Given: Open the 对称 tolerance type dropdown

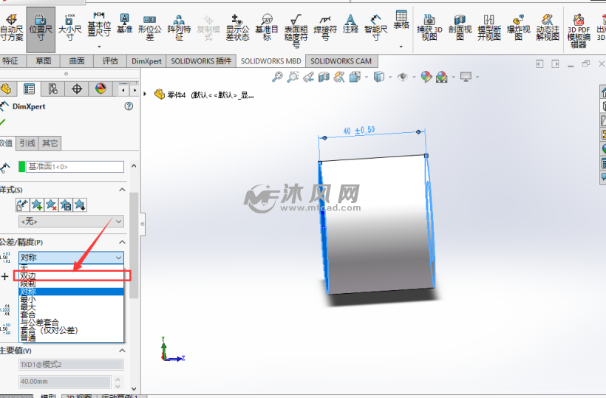Looking at the screenshot, I should click(71, 258).
